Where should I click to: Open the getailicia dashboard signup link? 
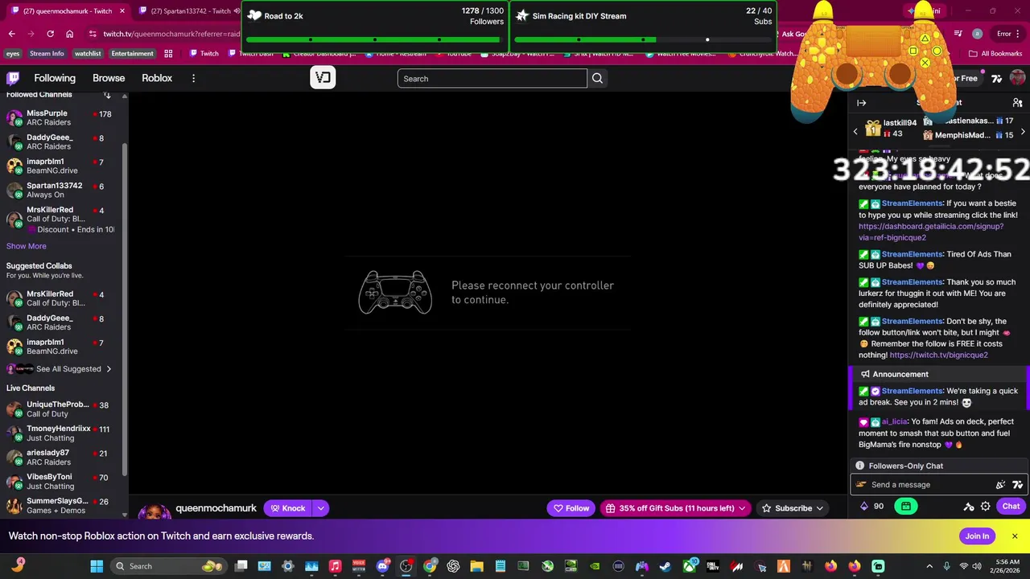(x=931, y=232)
